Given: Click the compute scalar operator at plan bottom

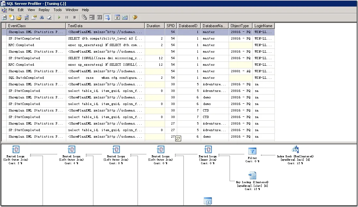Looking at the screenshot, I should [x=208, y=201].
